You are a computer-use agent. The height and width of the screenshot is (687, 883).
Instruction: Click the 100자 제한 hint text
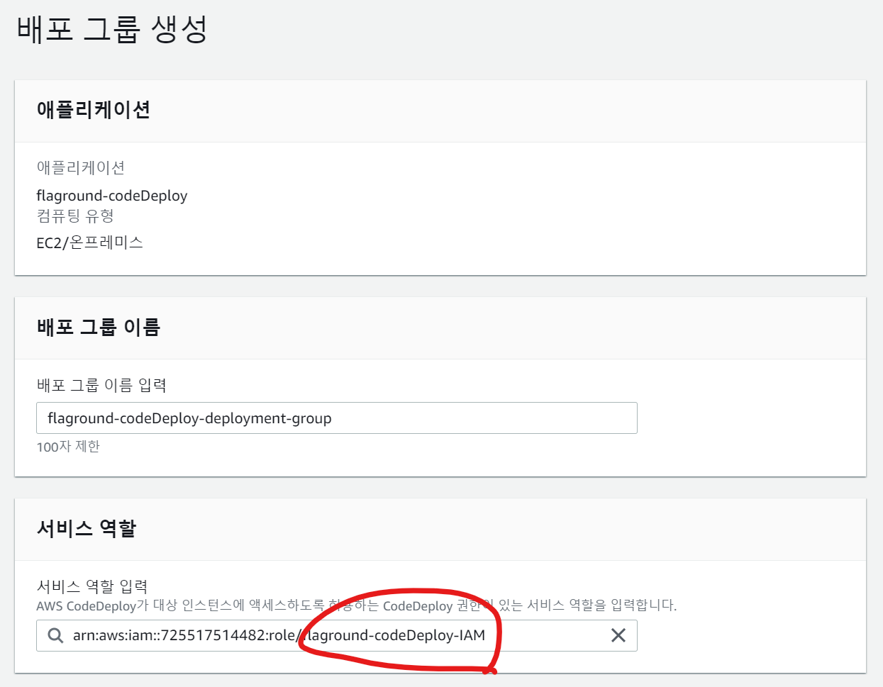click(x=68, y=447)
